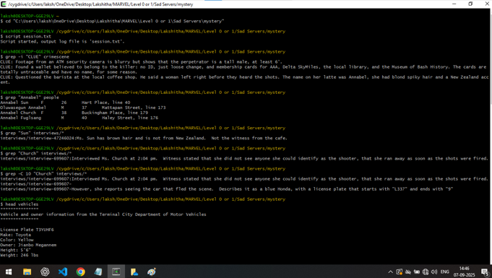Open the OneDrive folder taskbar icon

(134, 272)
